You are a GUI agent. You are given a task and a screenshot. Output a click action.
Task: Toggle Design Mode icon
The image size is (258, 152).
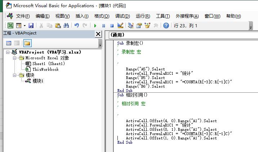pyautogui.click(x=120, y=26)
